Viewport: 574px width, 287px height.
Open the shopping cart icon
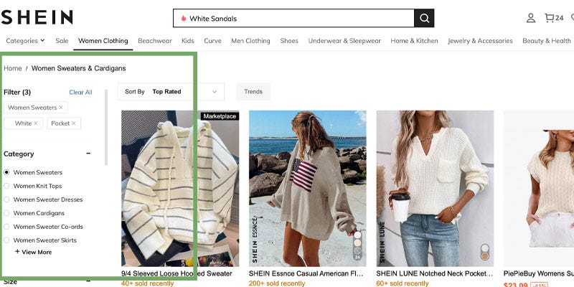(549, 18)
